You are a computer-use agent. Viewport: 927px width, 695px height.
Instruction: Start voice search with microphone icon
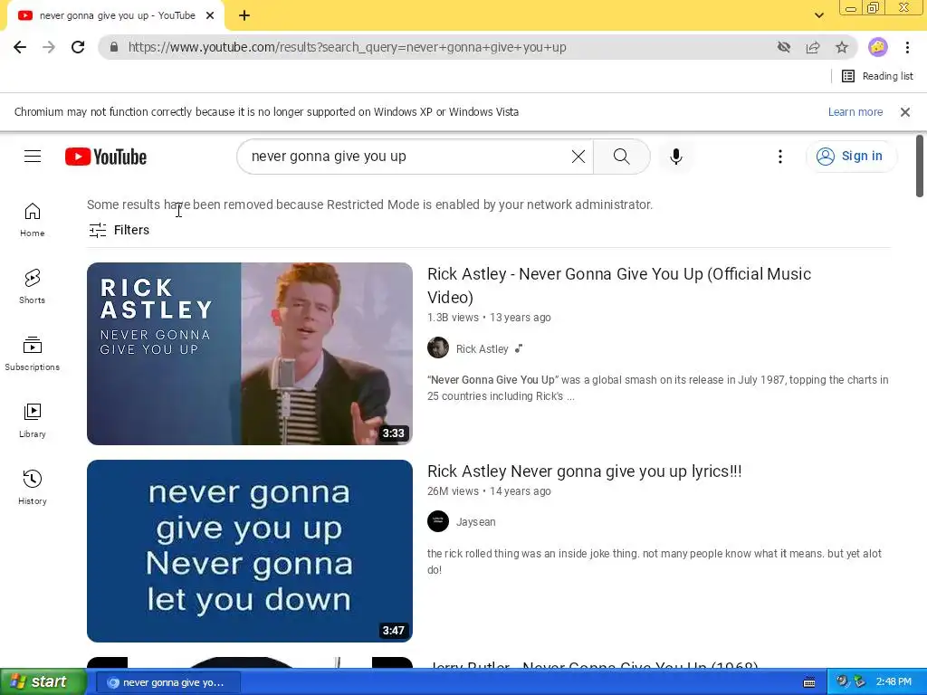point(676,157)
